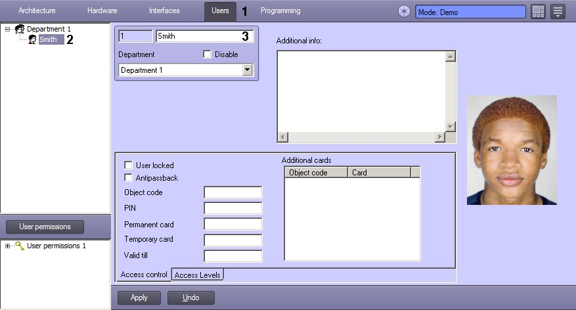Select Smith in the department tree
The image size is (576, 310).
(51, 39)
